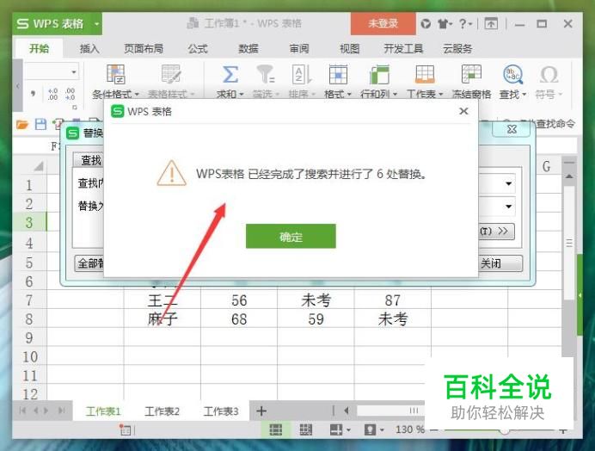Click the help question mark icon
Viewport: 595px width, 451px height.
[x=463, y=24]
